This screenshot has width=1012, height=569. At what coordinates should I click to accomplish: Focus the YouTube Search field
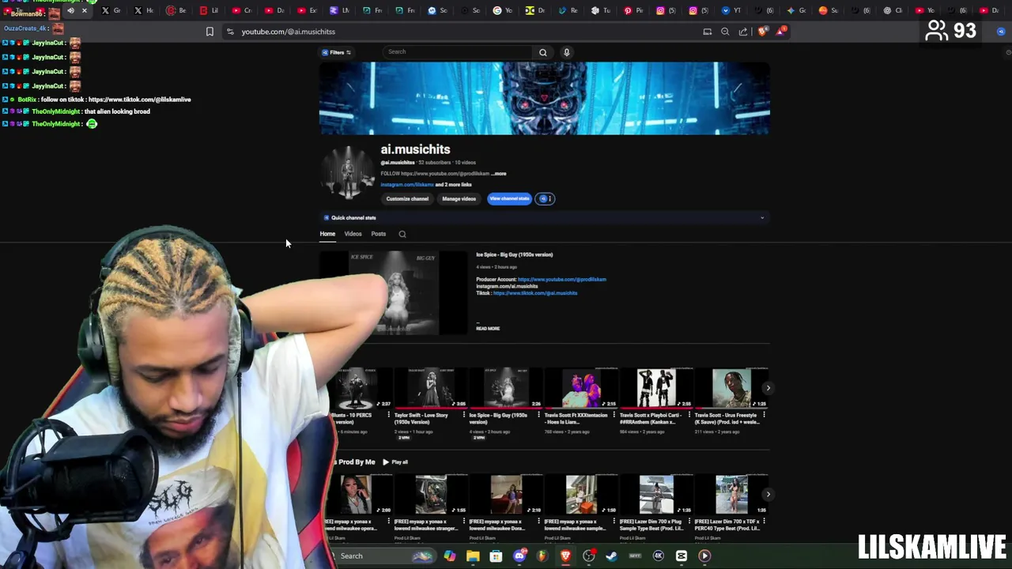point(459,52)
